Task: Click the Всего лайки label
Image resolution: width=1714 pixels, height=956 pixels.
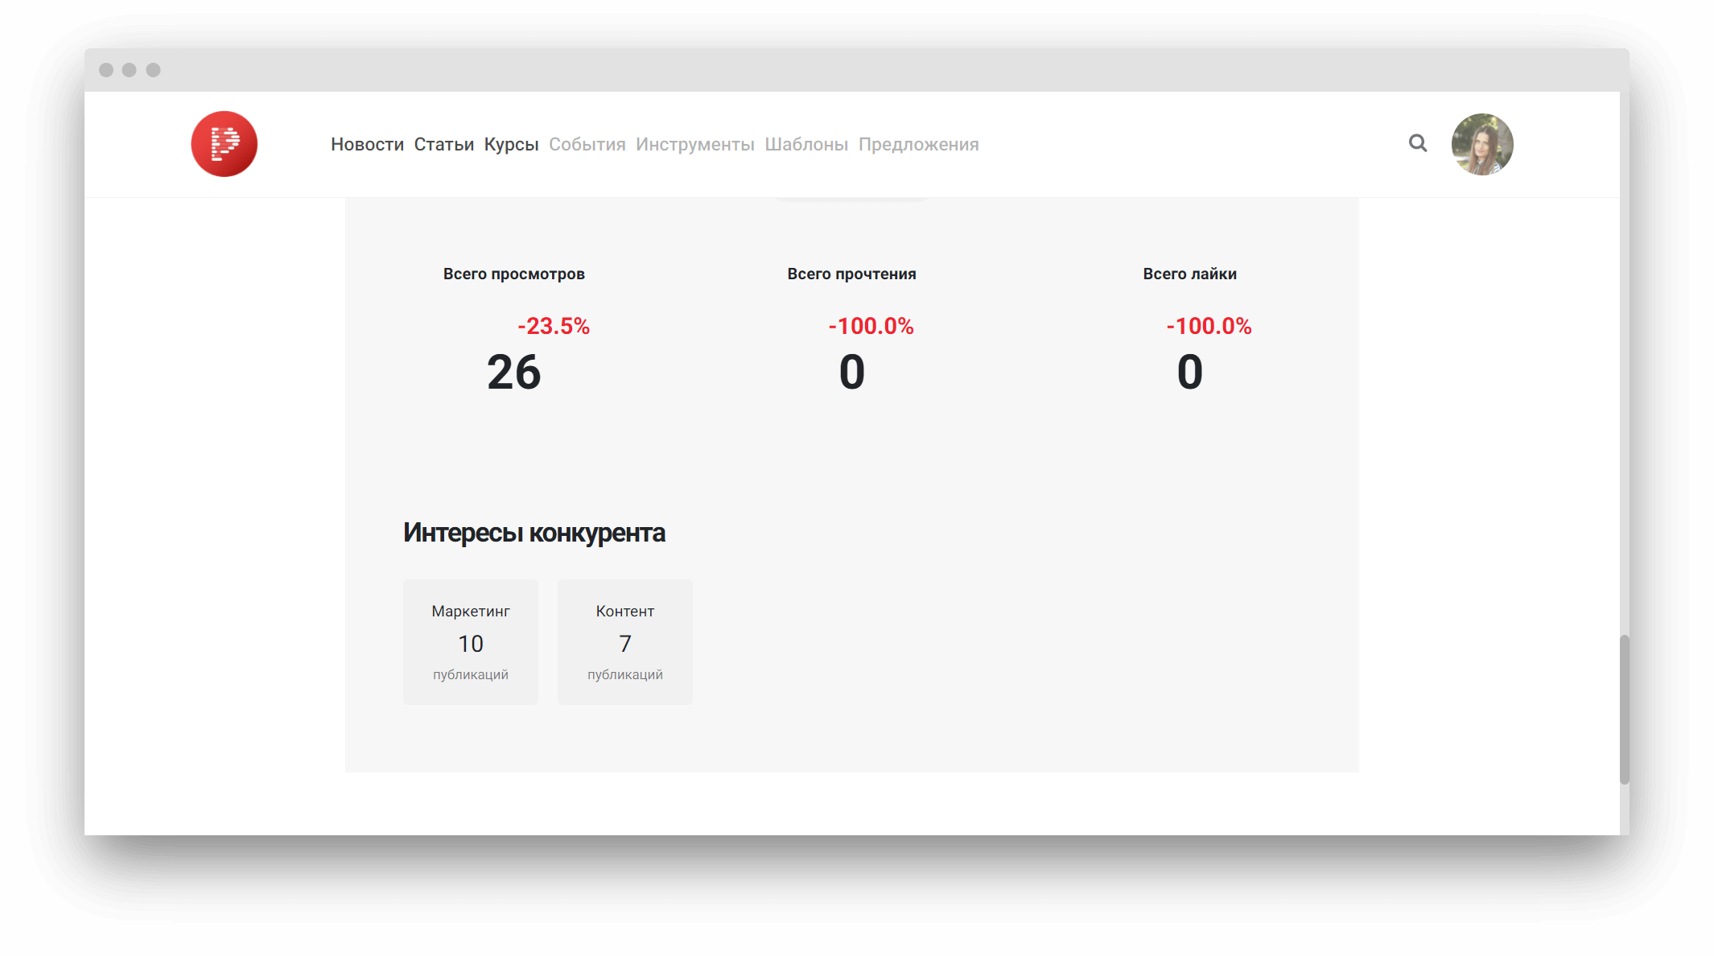Action: click(1189, 274)
